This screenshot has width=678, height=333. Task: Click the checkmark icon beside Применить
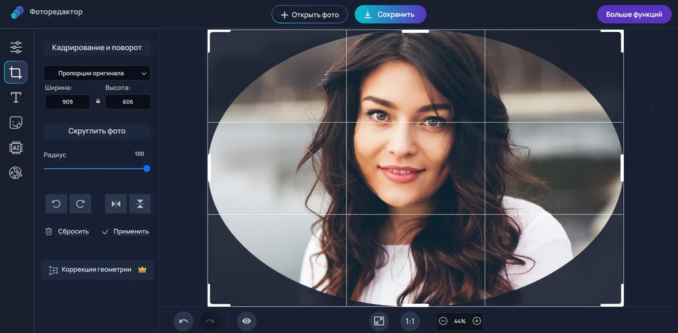(x=104, y=232)
